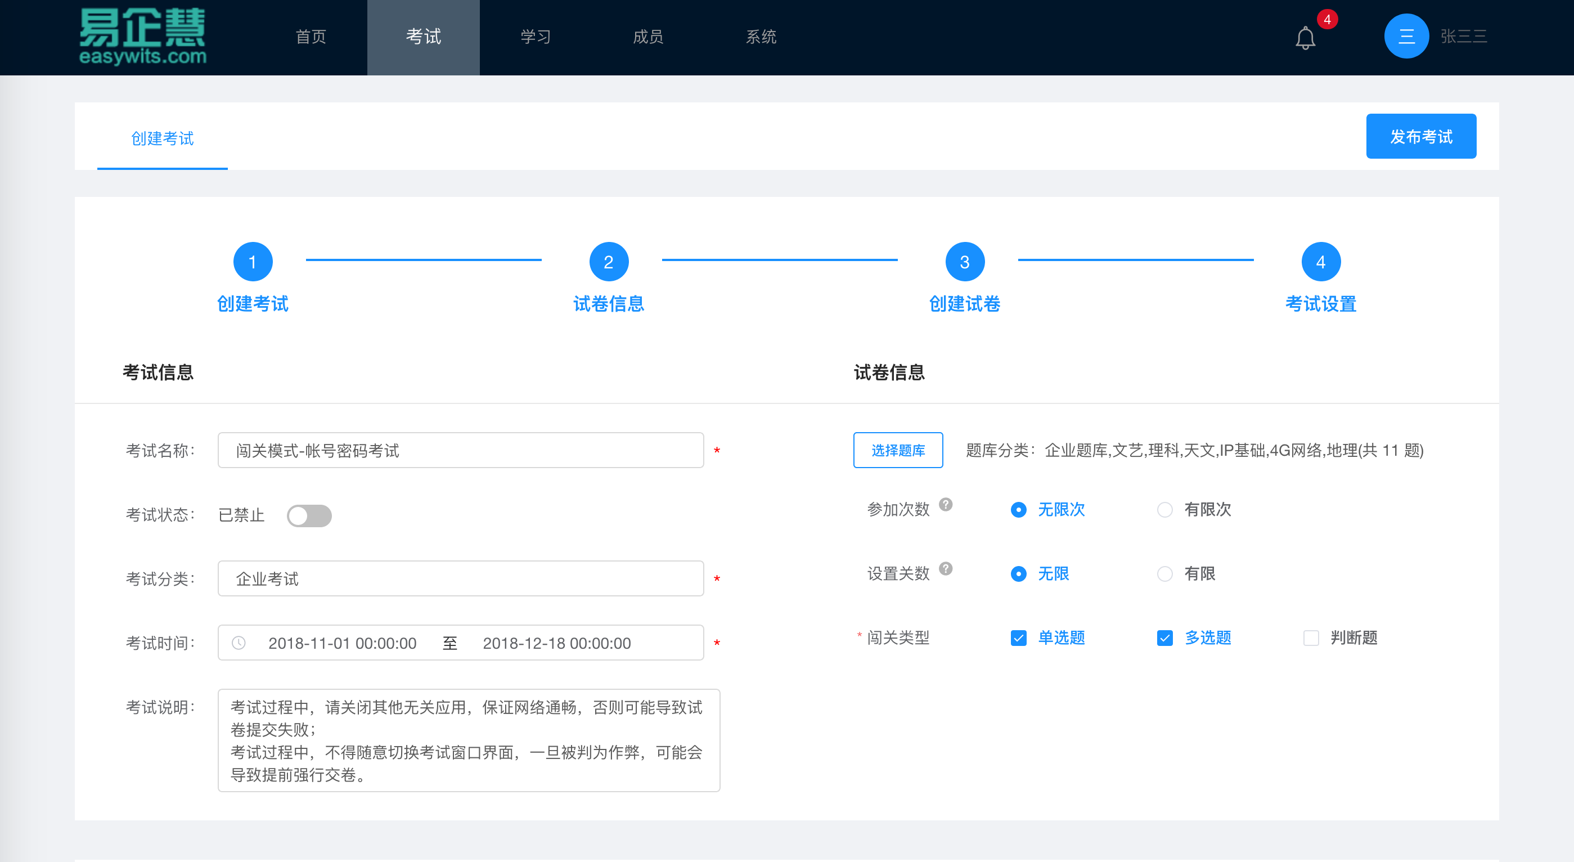Select 有限 for 设置关数
This screenshot has height=862, width=1574.
tap(1164, 574)
